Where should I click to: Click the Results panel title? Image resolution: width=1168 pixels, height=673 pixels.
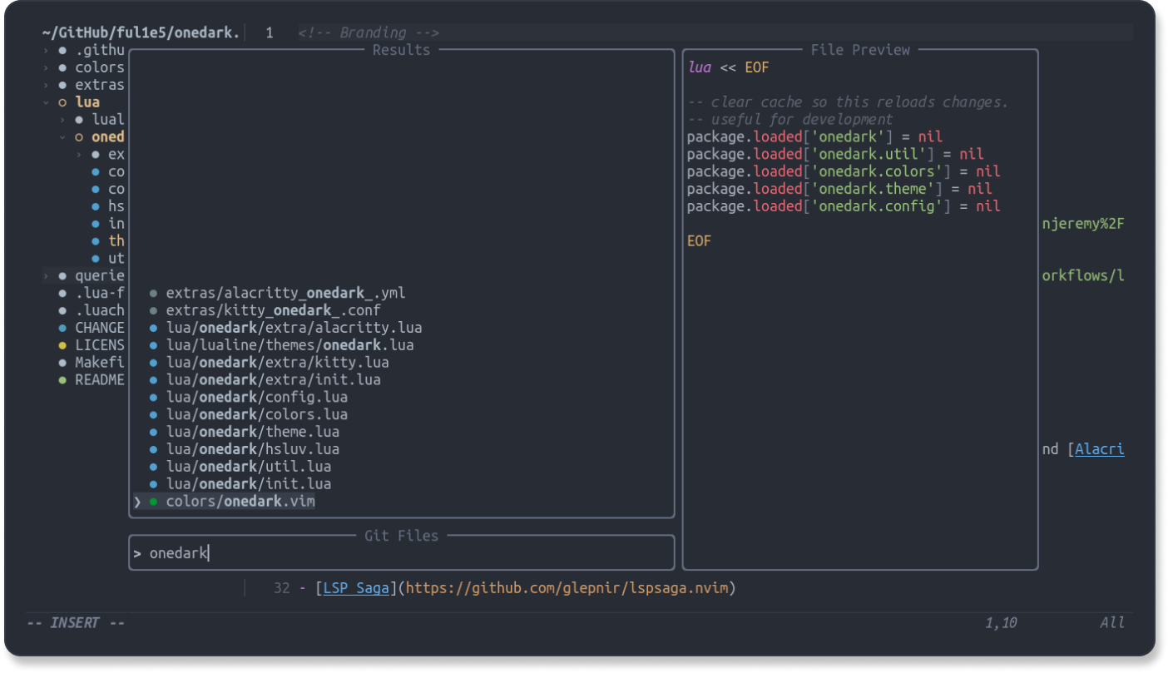(401, 50)
